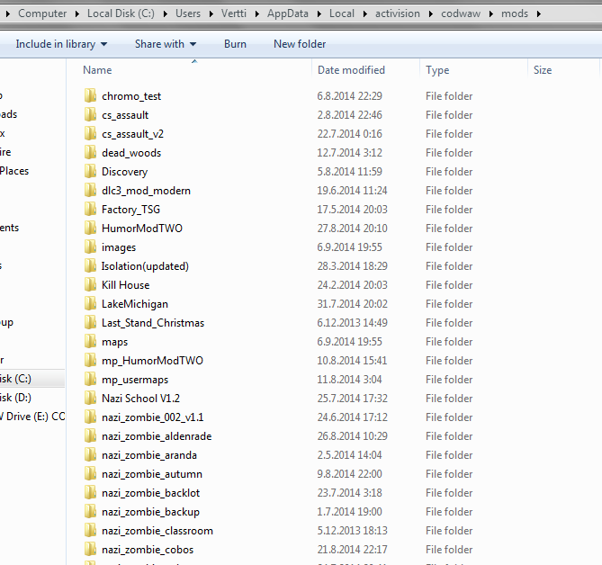Click date 28.3.2014 18:29 of Isolation(updated)
Image resolution: width=602 pixels, height=565 pixels.
[352, 266]
